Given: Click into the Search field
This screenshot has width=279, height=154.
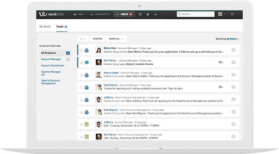Looking at the screenshot, I should coord(196,14).
